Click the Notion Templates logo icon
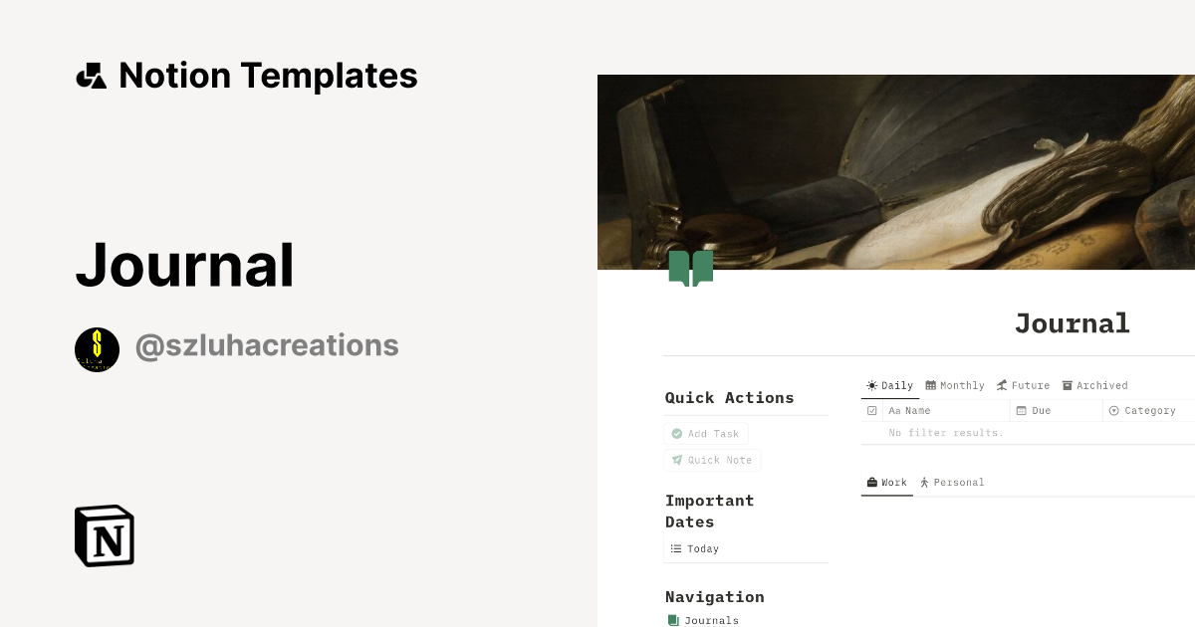The image size is (1195, 627). (x=91, y=75)
